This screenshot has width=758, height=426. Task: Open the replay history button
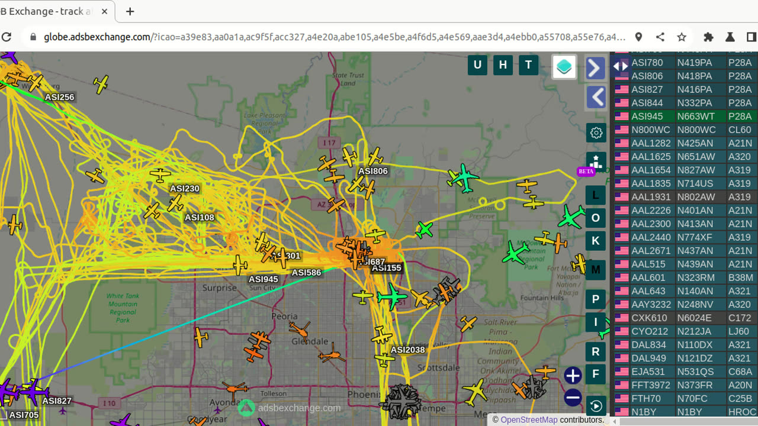tap(596, 406)
